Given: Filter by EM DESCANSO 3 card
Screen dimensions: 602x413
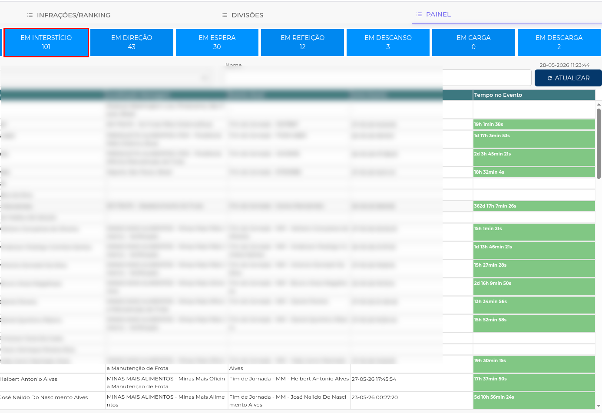Looking at the screenshot, I should point(388,43).
